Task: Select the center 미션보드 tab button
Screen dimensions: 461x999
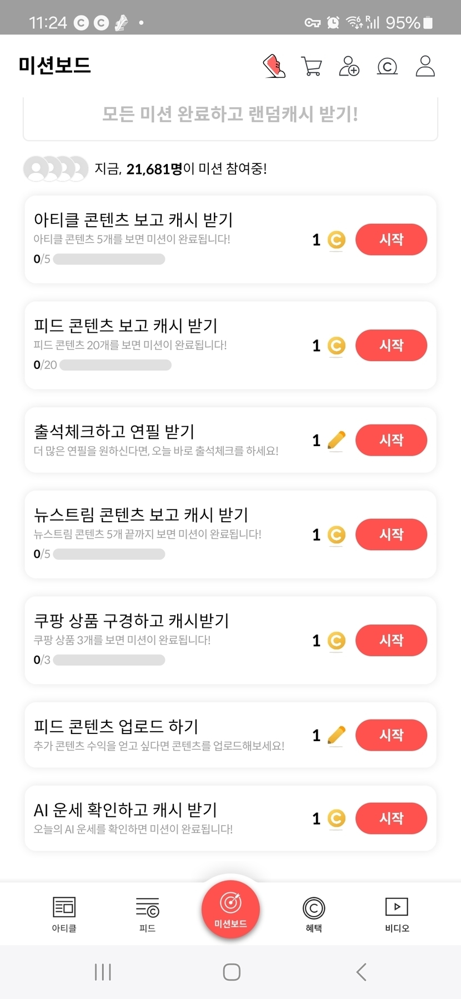Action: click(231, 910)
